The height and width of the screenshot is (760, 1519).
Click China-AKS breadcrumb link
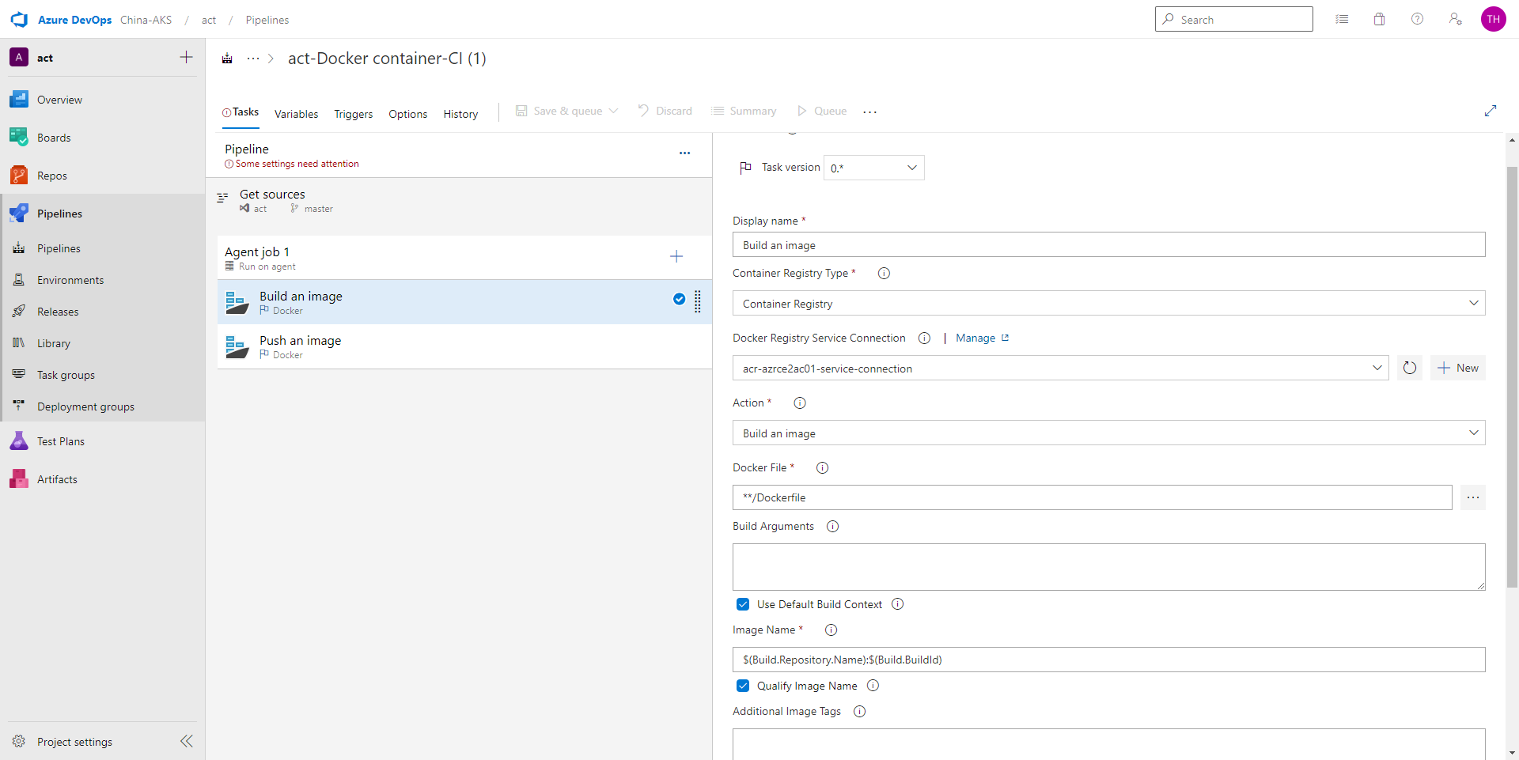pos(146,20)
